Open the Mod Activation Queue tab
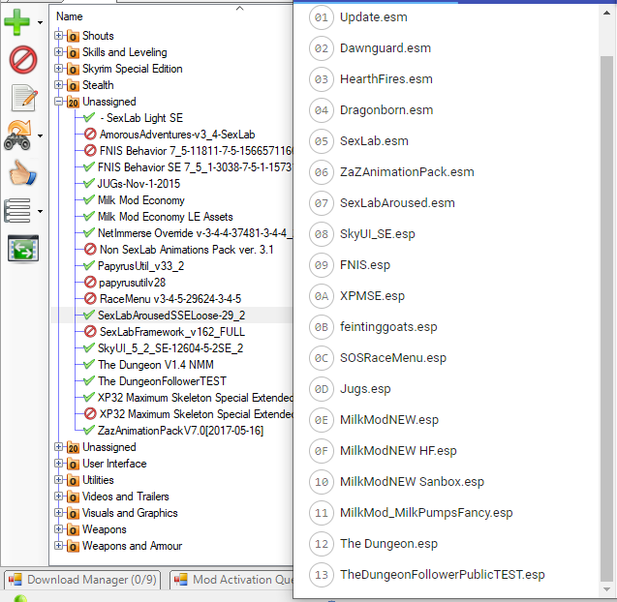The width and height of the screenshot is (617, 602). [x=232, y=580]
